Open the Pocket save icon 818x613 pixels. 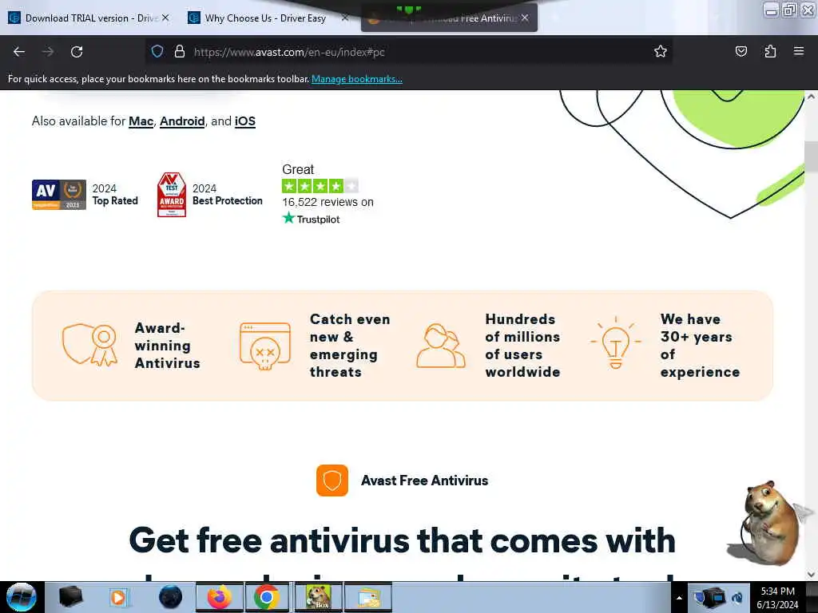pyautogui.click(x=741, y=51)
